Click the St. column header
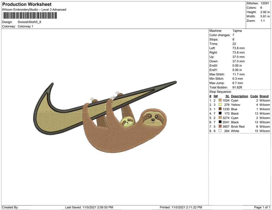This screenshot has width=272, height=210. click(227, 96)
